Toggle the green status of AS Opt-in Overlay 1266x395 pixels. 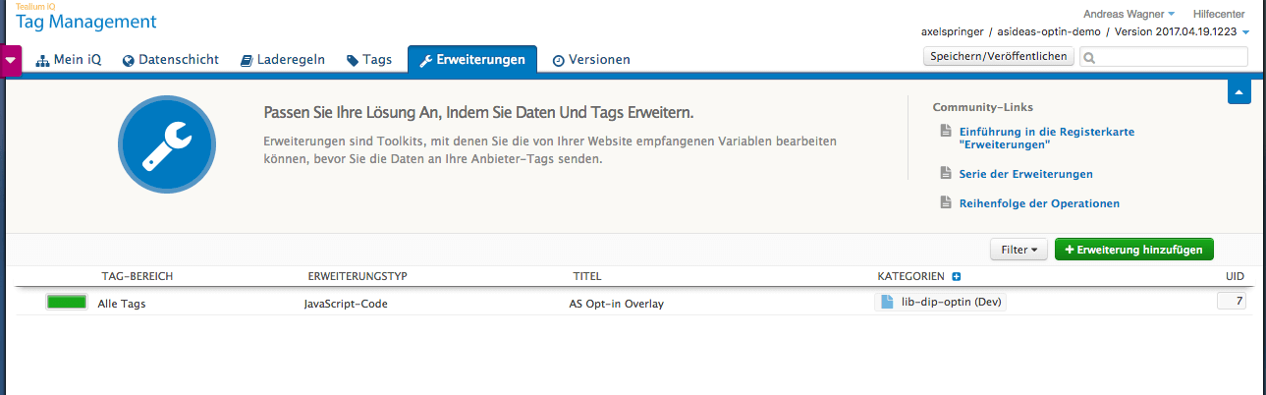click(66, 303)
